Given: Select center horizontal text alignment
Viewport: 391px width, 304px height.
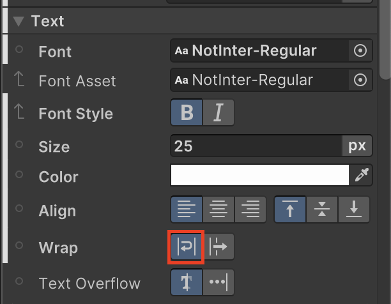Looking at the screenshot, I should click(218, 210).
